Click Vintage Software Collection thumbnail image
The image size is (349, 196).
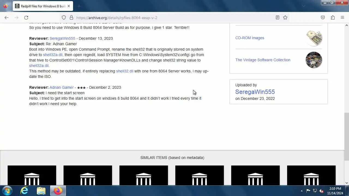tap(314, 60)
